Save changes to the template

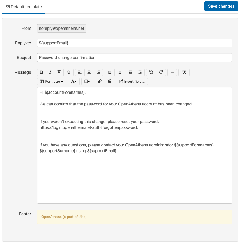point(221,6)
